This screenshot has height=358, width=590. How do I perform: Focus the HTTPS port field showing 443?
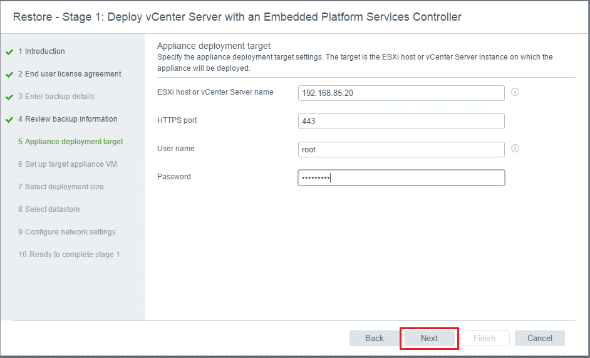(x=401, y=122)
